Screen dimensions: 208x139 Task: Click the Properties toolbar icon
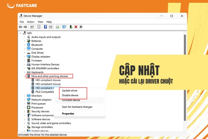click(x=39, y=27)
